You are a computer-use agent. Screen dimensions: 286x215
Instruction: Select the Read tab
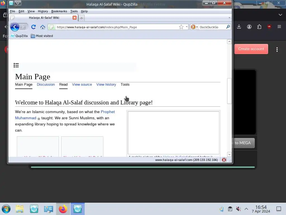pyautogui.click(x=63, y=85)
